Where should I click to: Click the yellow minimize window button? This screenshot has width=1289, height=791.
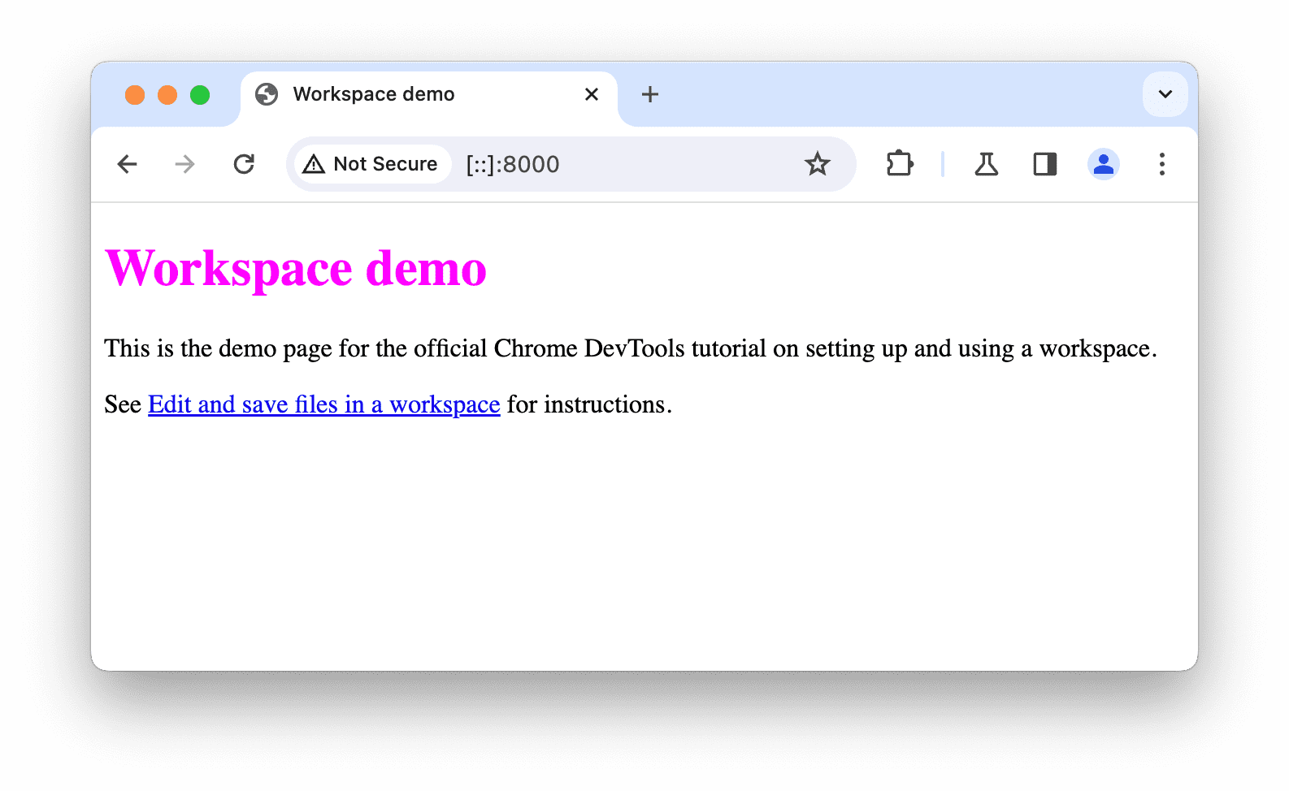click(x=167, y=95)
